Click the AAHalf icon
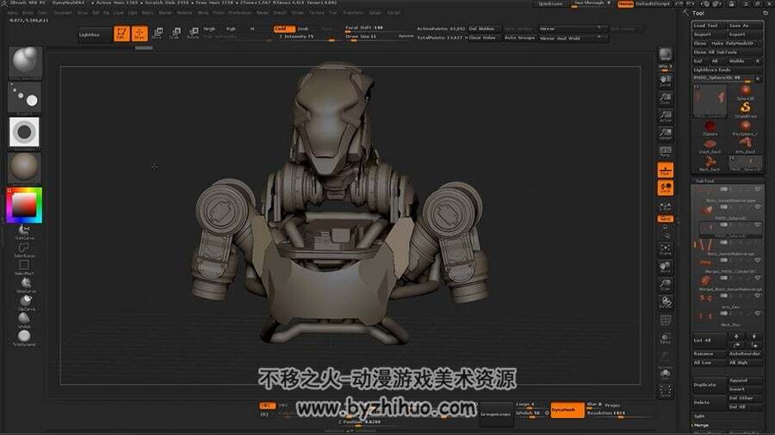The height and width of the screenshot is (435, 775). click(x=666, y=134)
